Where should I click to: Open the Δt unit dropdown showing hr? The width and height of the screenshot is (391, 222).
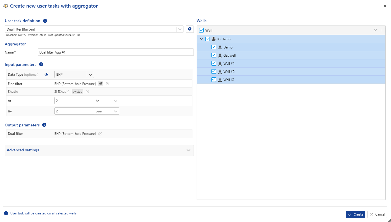116,100
